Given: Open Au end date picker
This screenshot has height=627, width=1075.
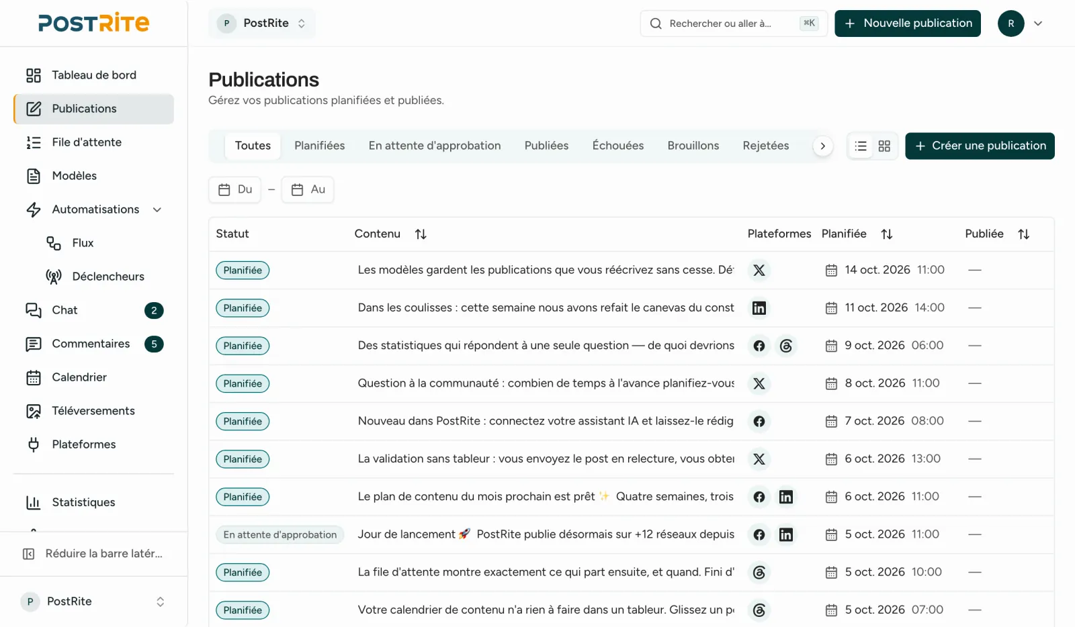Looking at the screenshot, I should [x=308, y=190].
